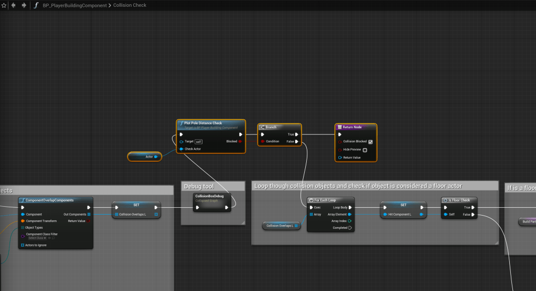536x291 pixels.
Task: Select the Collision Overlaps L getter node
Action: (280, 226)
